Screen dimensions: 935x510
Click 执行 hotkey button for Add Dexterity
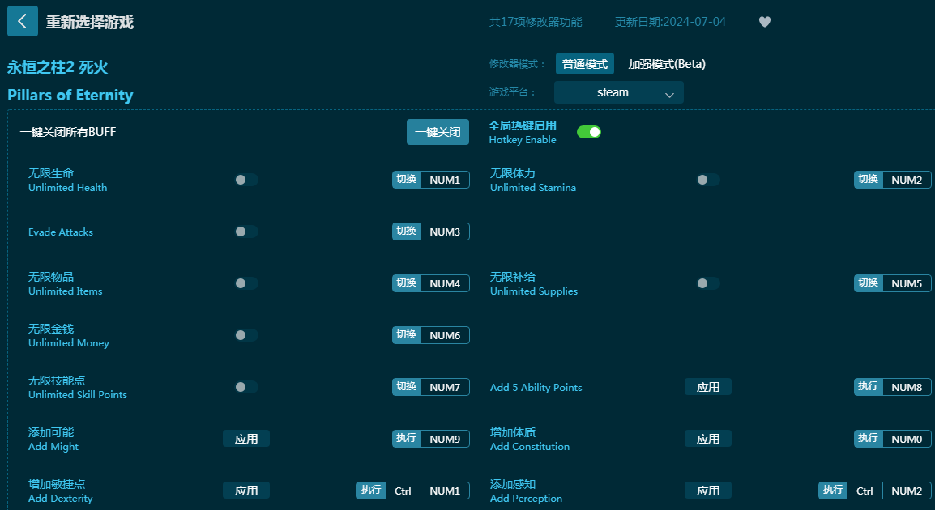371,491
